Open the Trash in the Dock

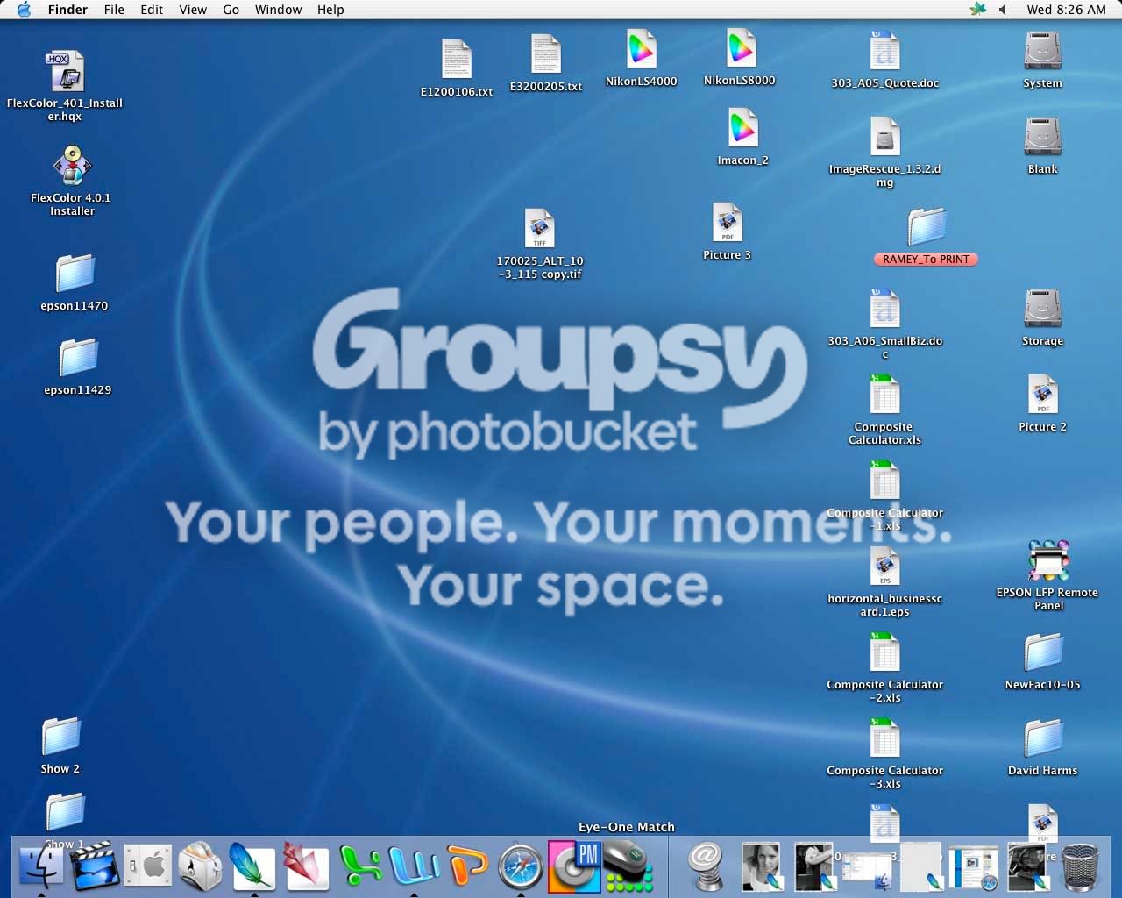point(1080,866)
